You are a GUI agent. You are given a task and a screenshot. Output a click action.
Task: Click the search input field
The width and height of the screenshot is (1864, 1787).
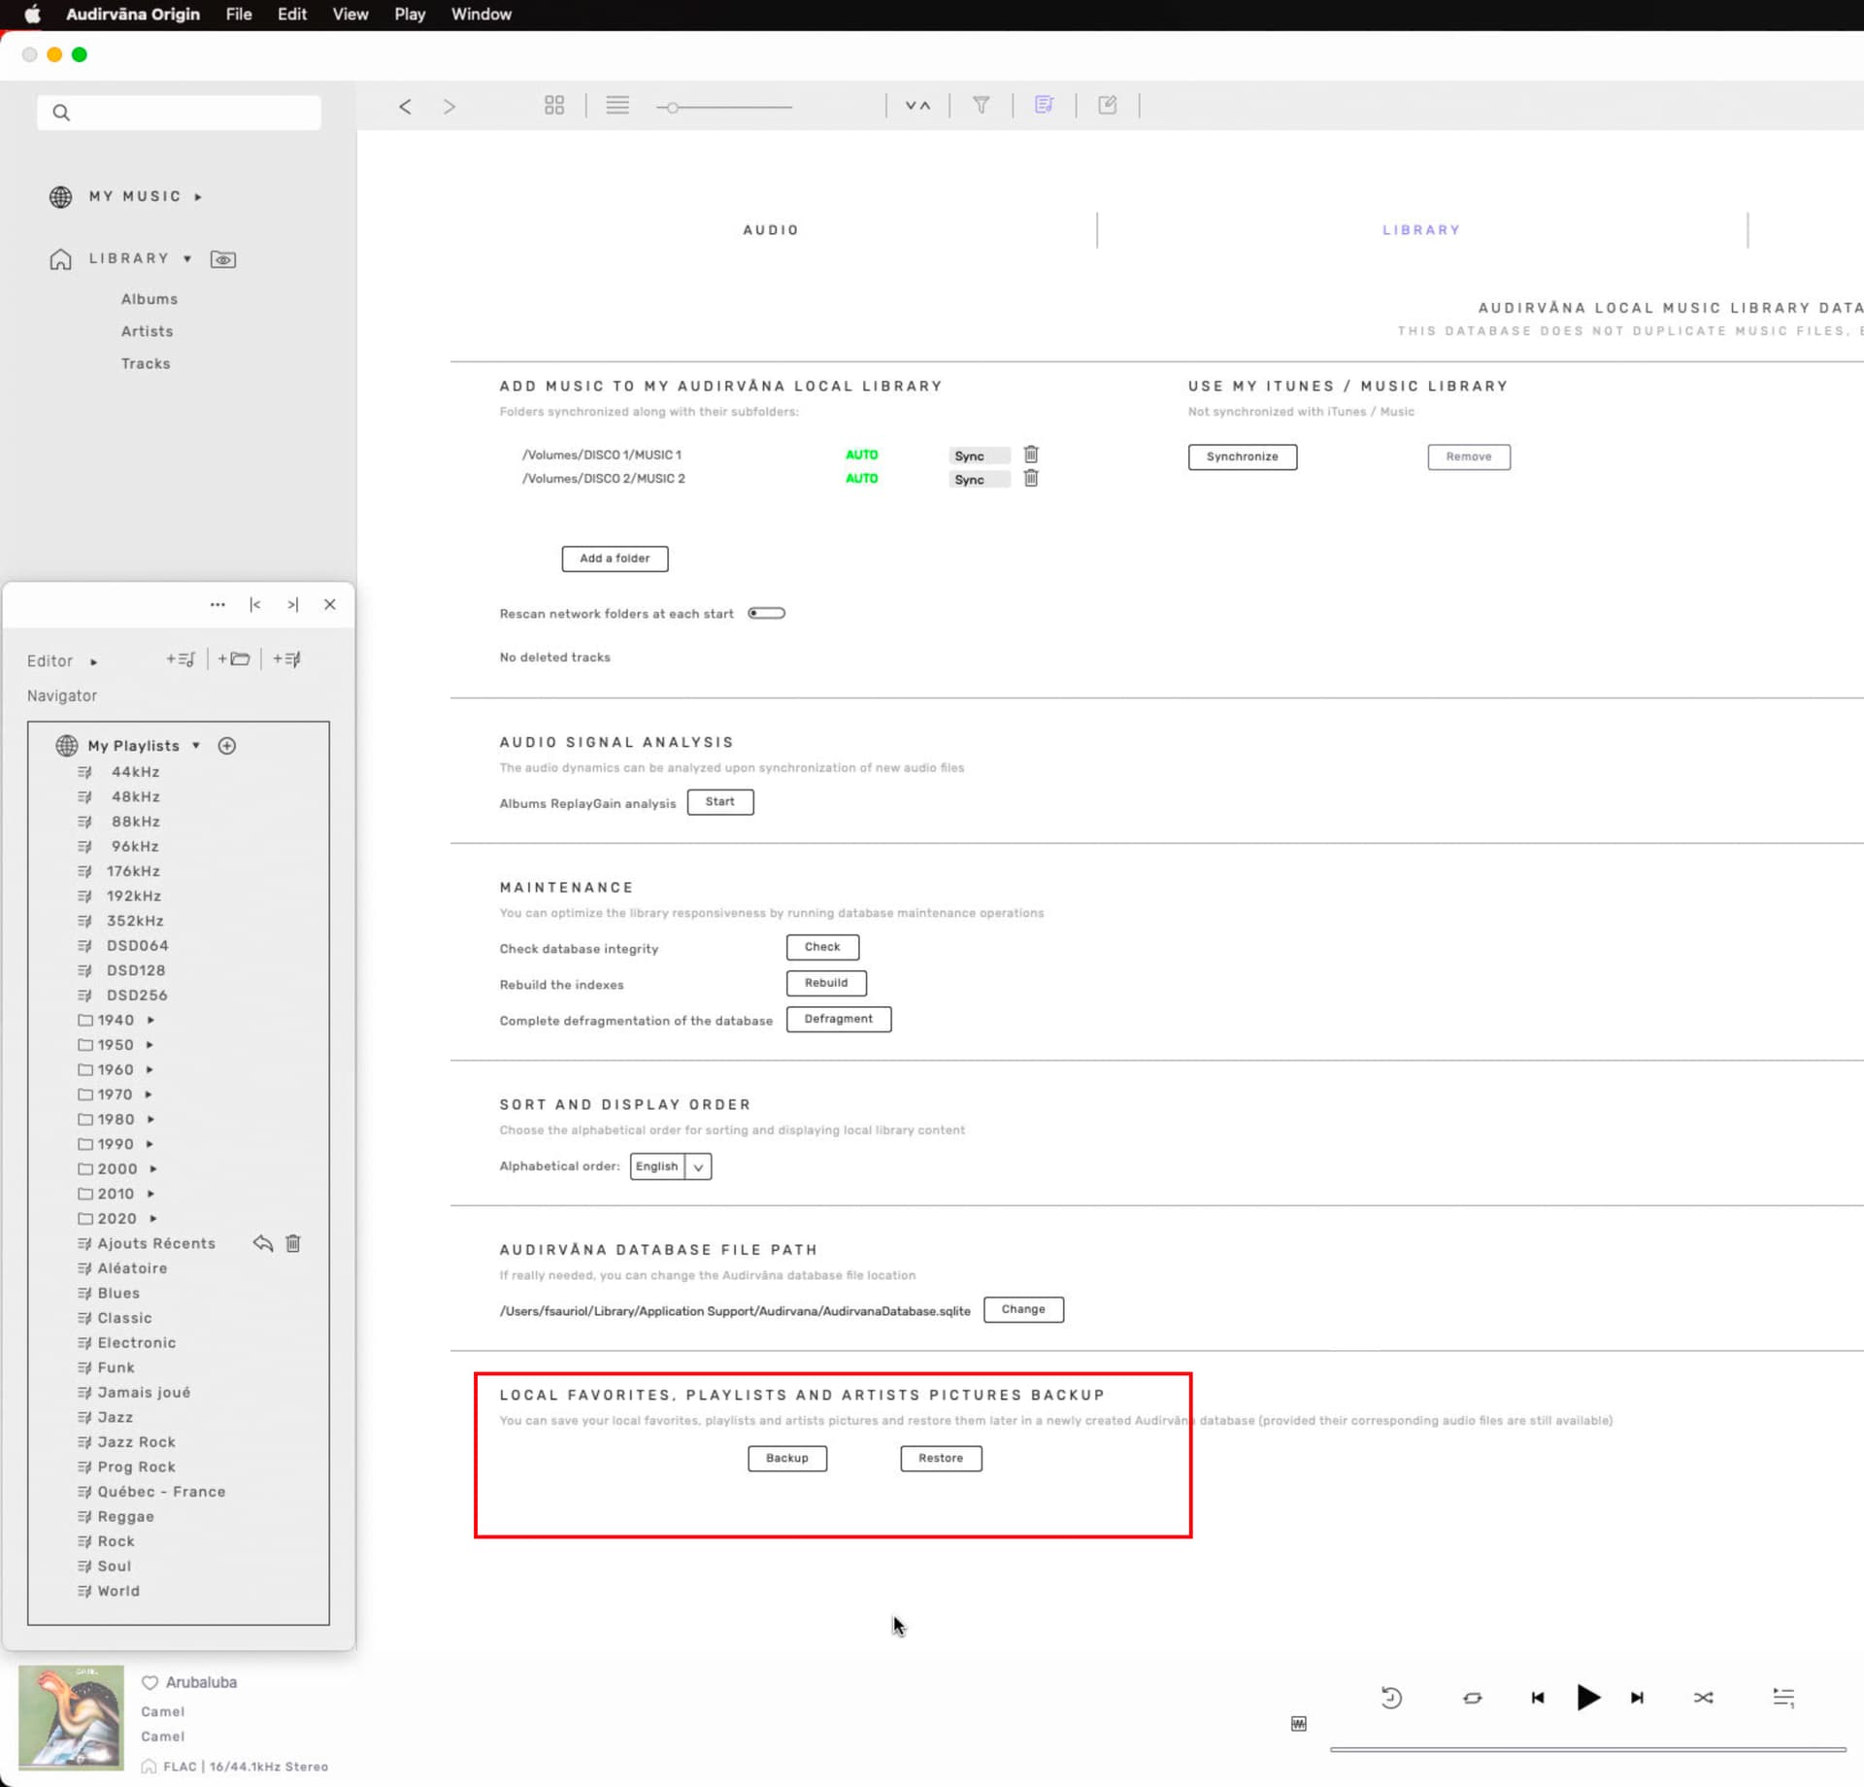[179, 113]
